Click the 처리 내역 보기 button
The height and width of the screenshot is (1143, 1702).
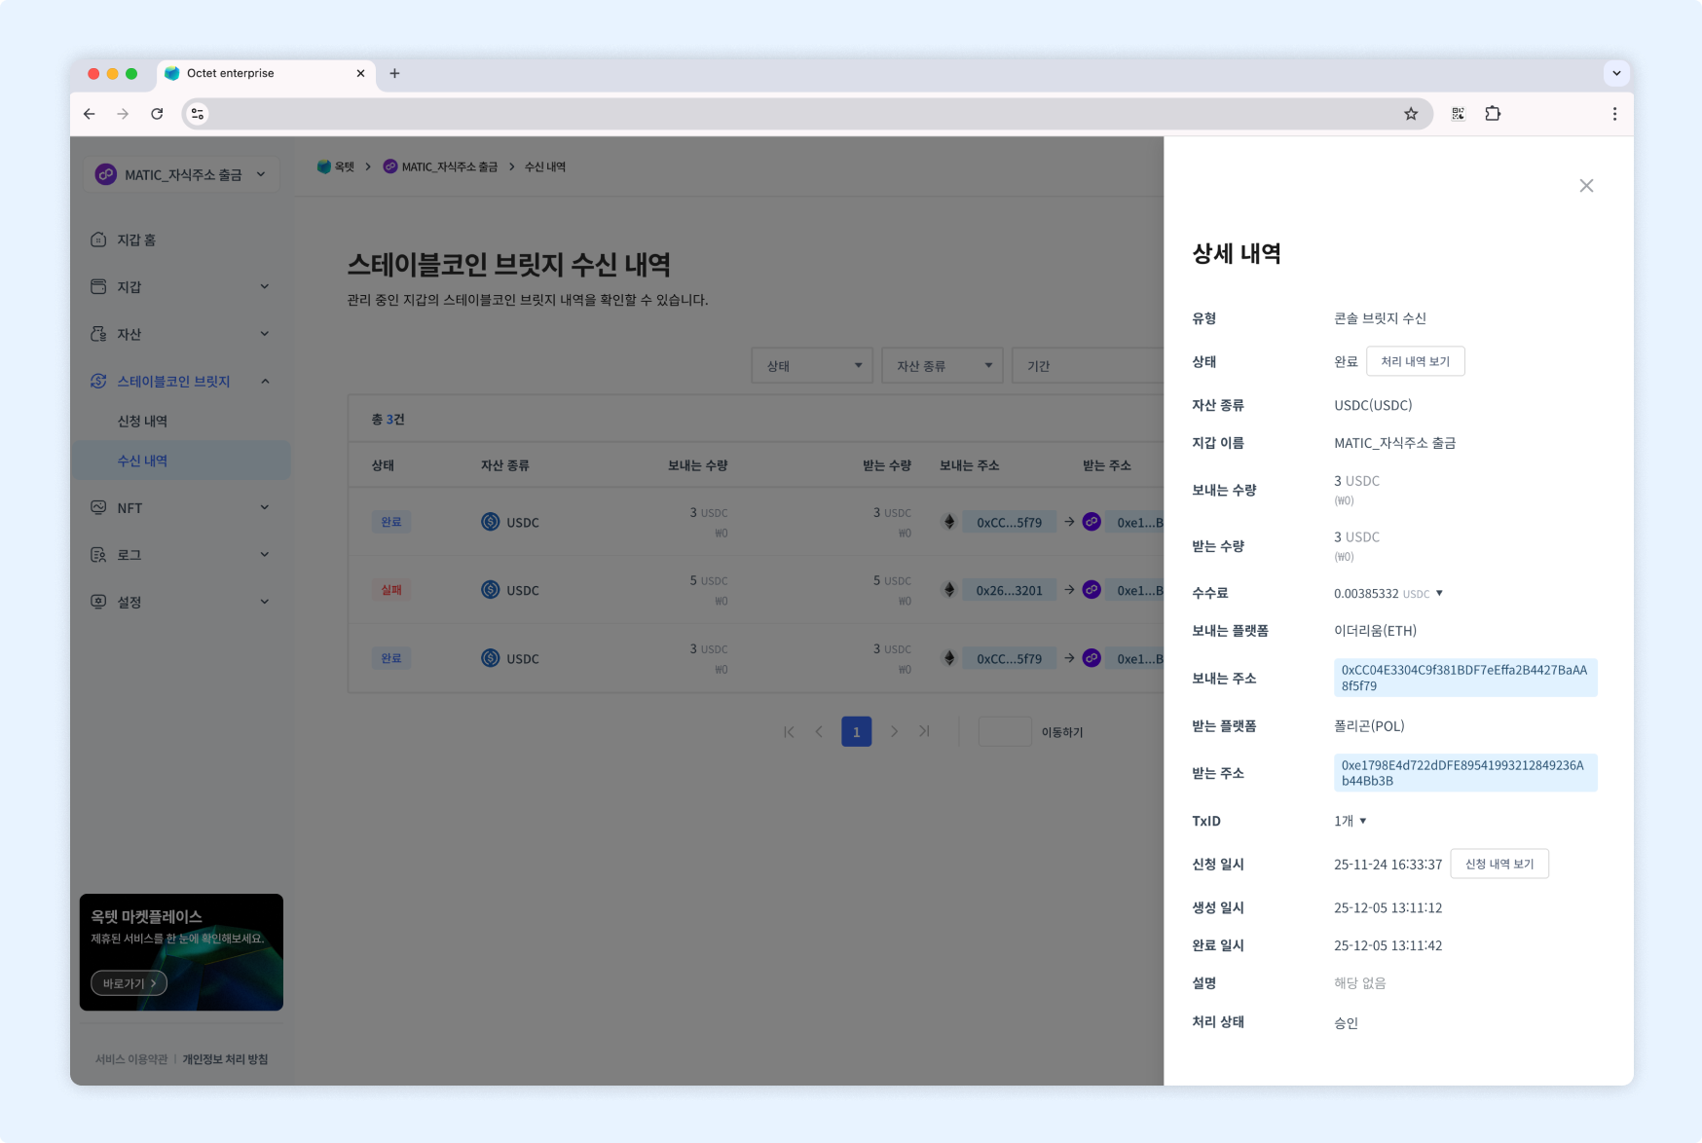pyautogui.click(x=1416, y=361)
